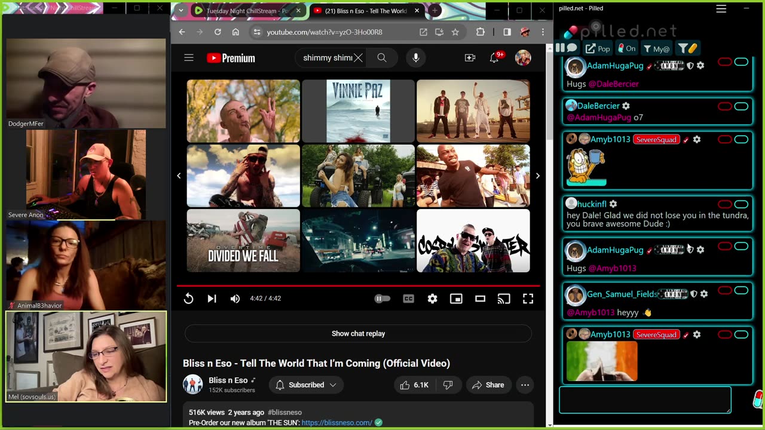
Task: Go to YouTube Premium home logo
Action: (x=231, y=58)
